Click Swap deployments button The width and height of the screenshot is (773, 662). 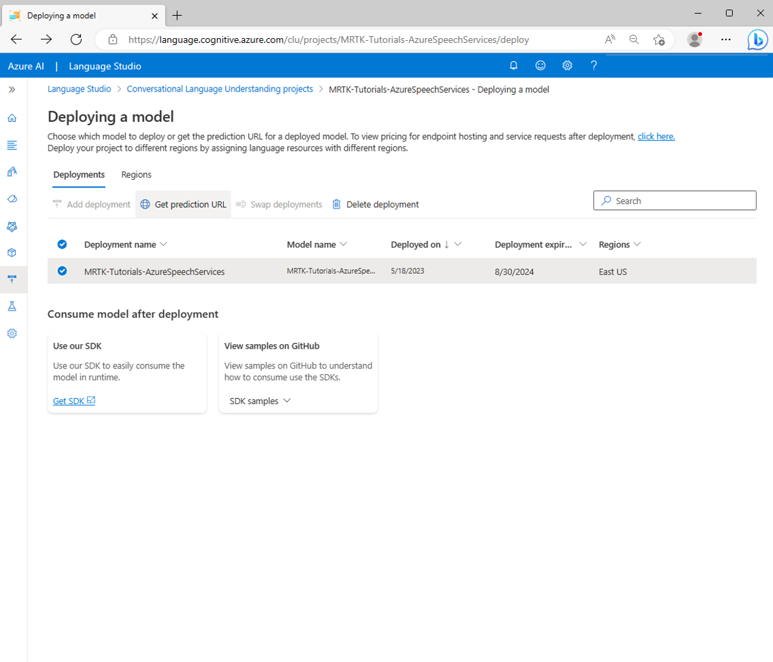pos(279,204)
